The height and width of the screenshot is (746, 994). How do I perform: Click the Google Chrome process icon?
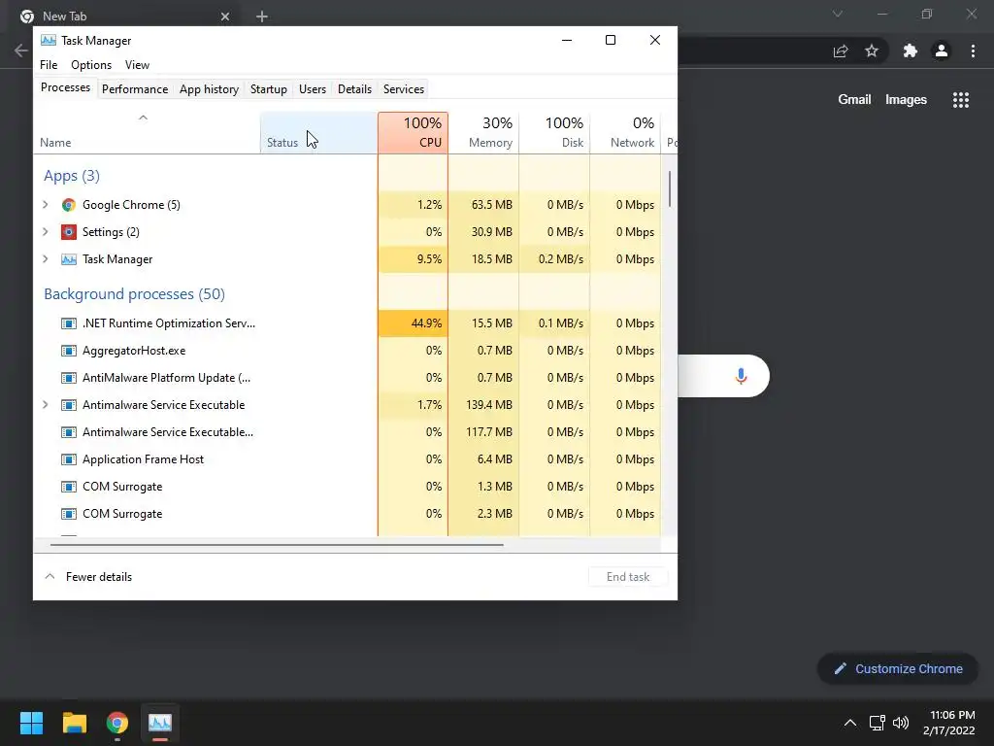tap(69, 205)
